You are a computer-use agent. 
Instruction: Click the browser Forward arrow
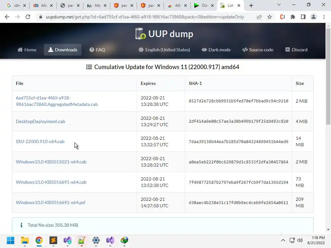[x=17, y=17]
